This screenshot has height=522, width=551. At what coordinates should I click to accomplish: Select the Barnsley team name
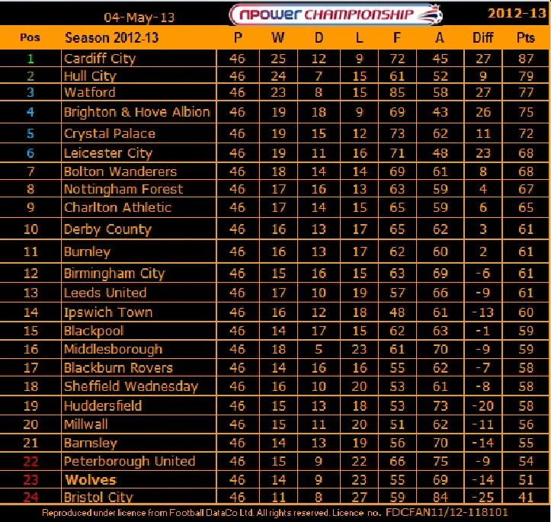tap(91, 443)
